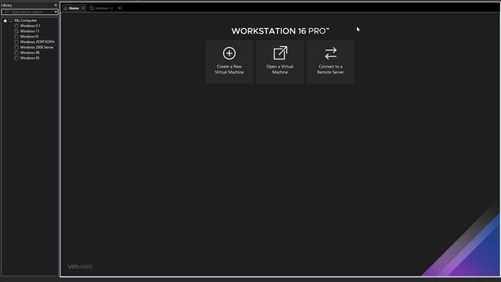Select Windows 95 in the library
The width and height of the screenshot is (501, 282).
pos(30,58)
